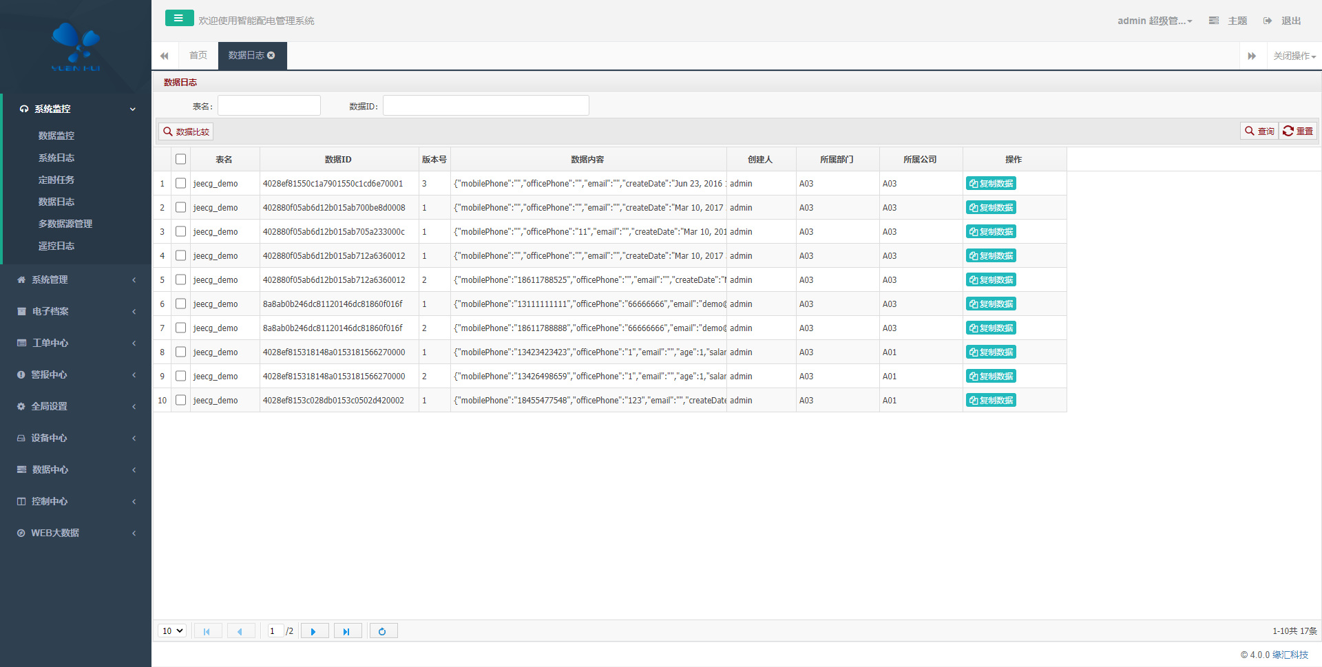Select the checkbox for row 10
The image size is (1322, 667).
click(180, 400)
